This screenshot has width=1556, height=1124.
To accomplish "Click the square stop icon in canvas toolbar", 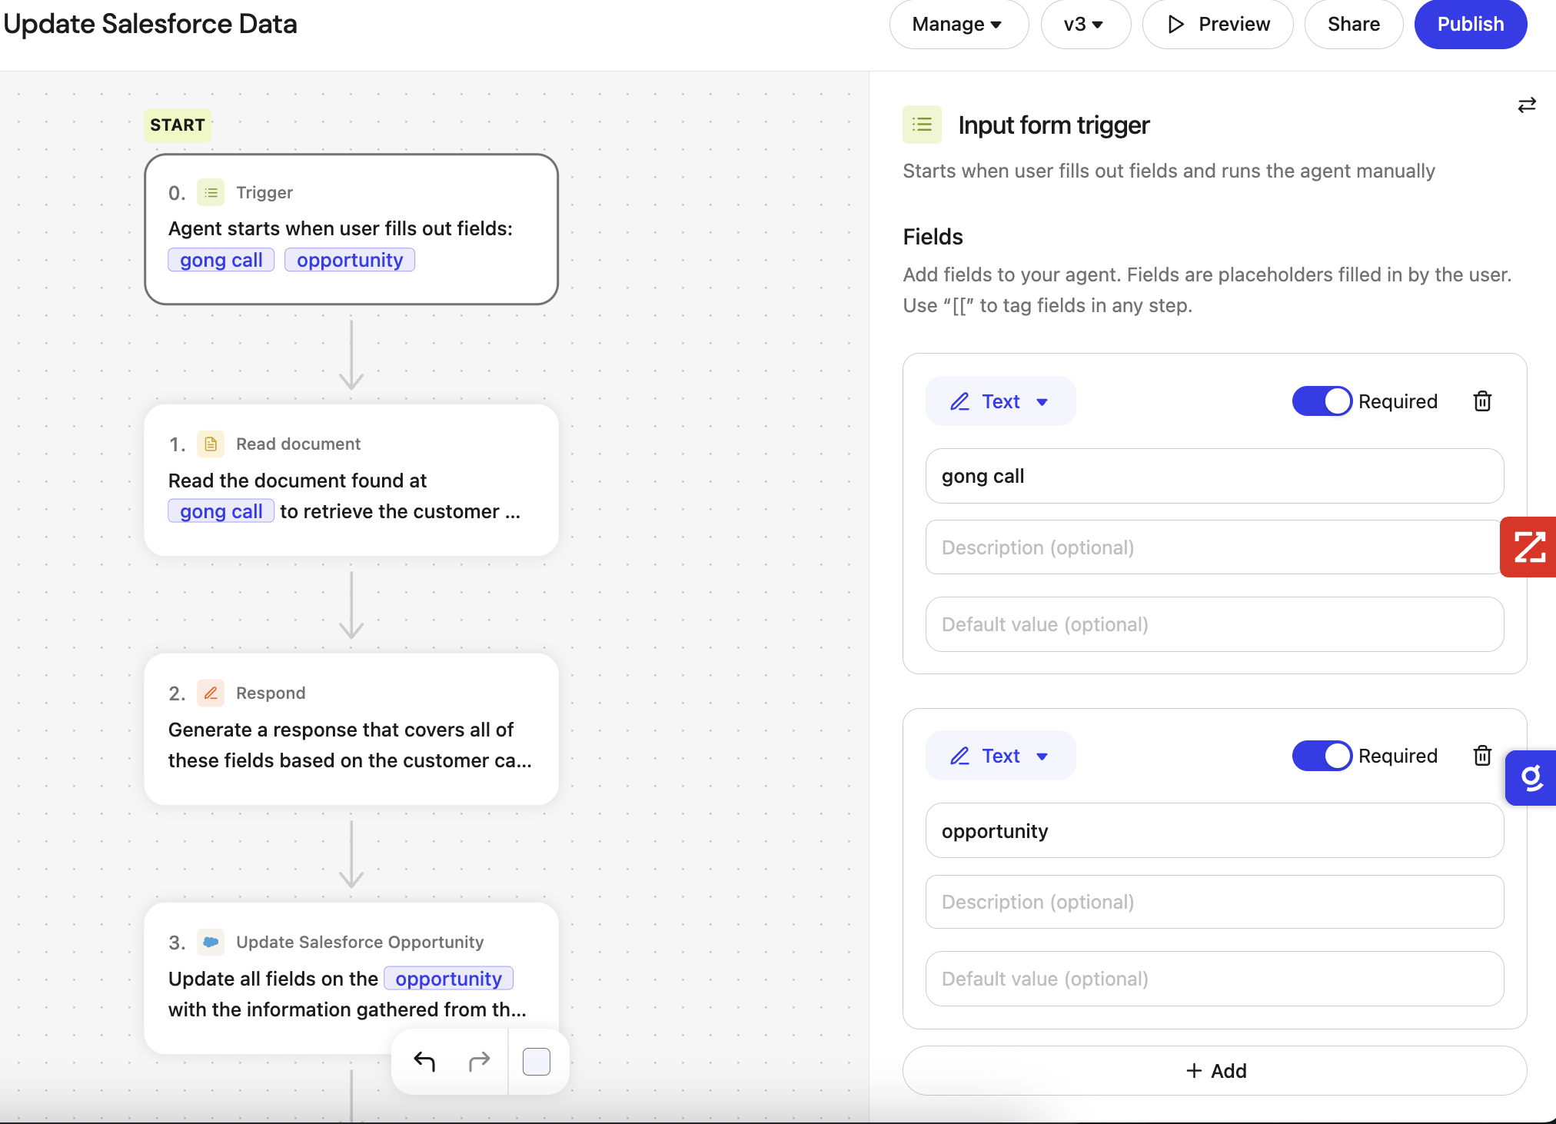I will 537,1062.
